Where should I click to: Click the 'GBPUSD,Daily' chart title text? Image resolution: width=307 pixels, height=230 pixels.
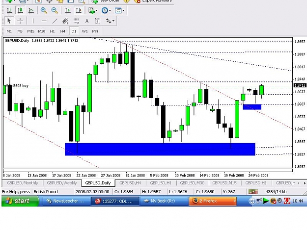(x=17, y=40)
